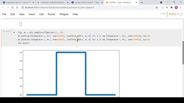Close Untitled Jupyter Notebook tab
The height and width of the screenshot is (103, 184).
tap(136, 3)
